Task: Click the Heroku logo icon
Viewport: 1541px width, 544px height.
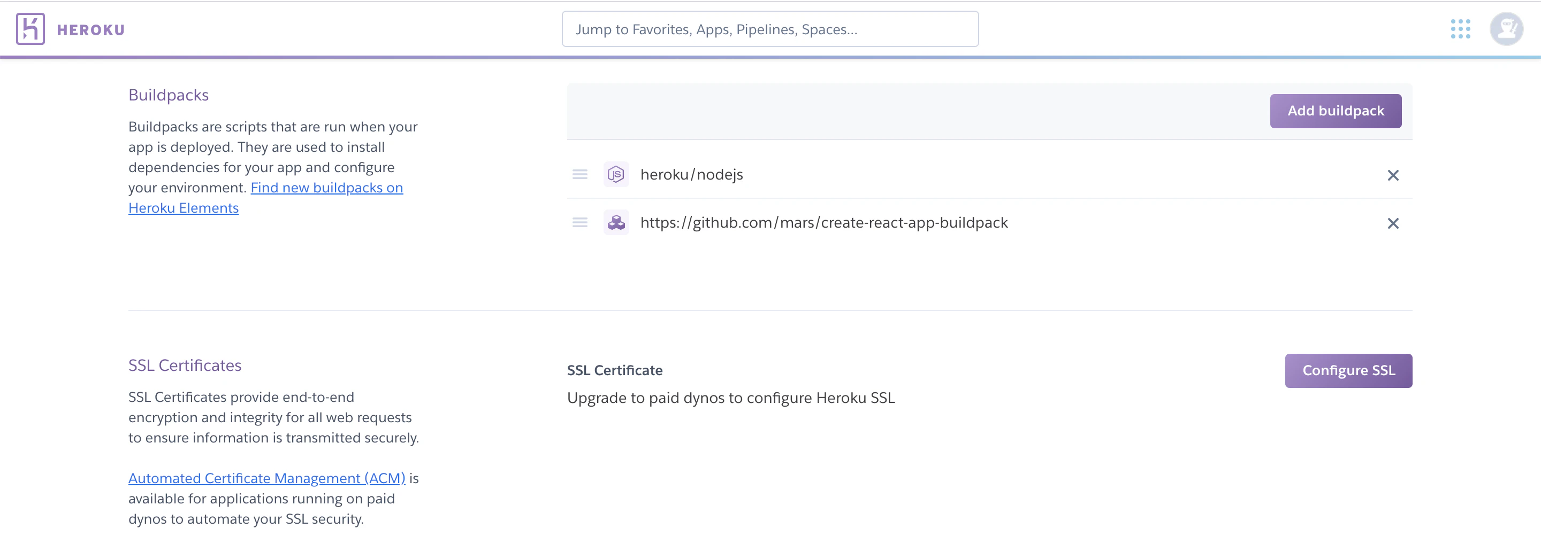Action: point(30,29)
